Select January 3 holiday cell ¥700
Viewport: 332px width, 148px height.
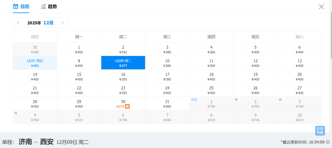(299, 103)
